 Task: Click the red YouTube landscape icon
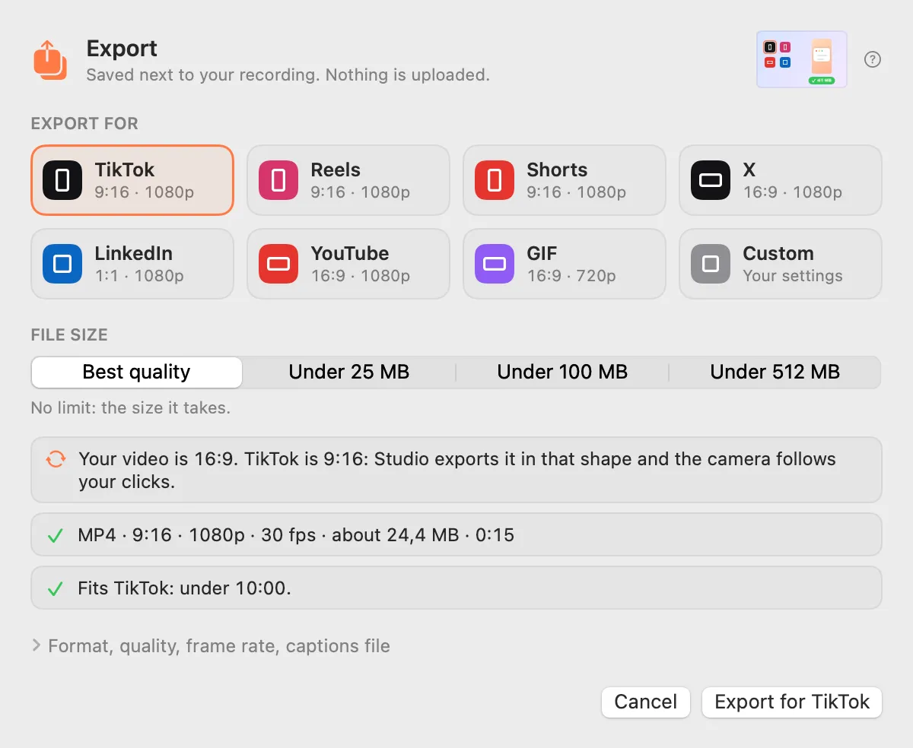(278, 264)
